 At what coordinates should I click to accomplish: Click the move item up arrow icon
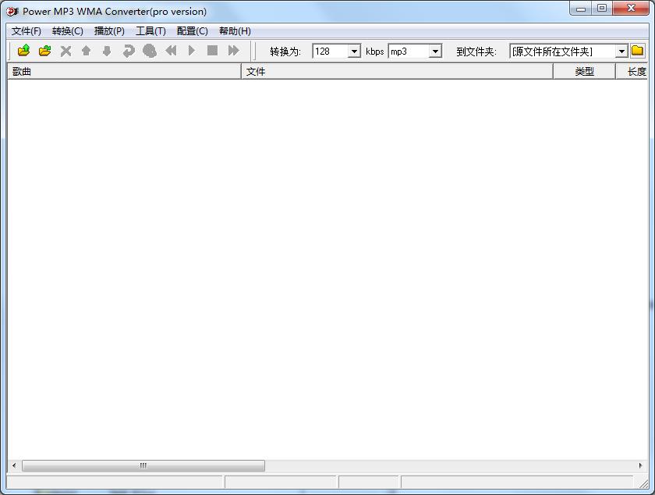(x=87, y=52)
